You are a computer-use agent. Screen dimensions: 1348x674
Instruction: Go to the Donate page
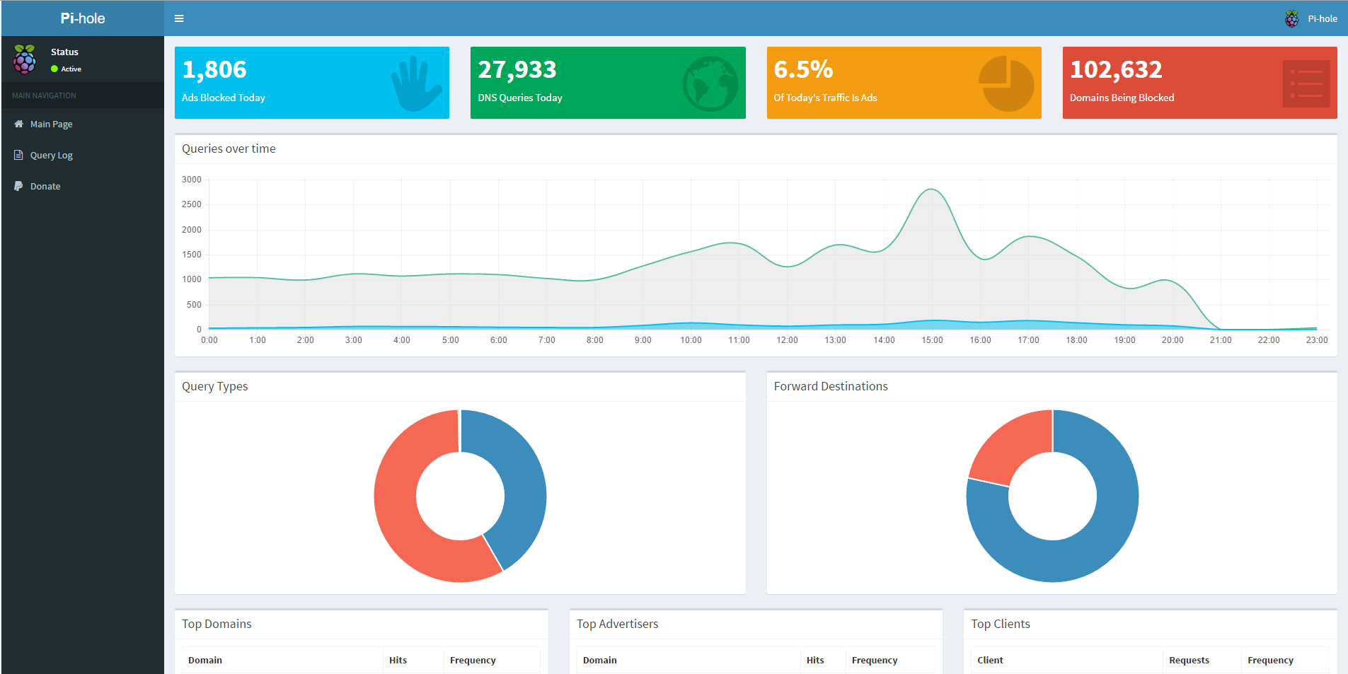point(45,186)
